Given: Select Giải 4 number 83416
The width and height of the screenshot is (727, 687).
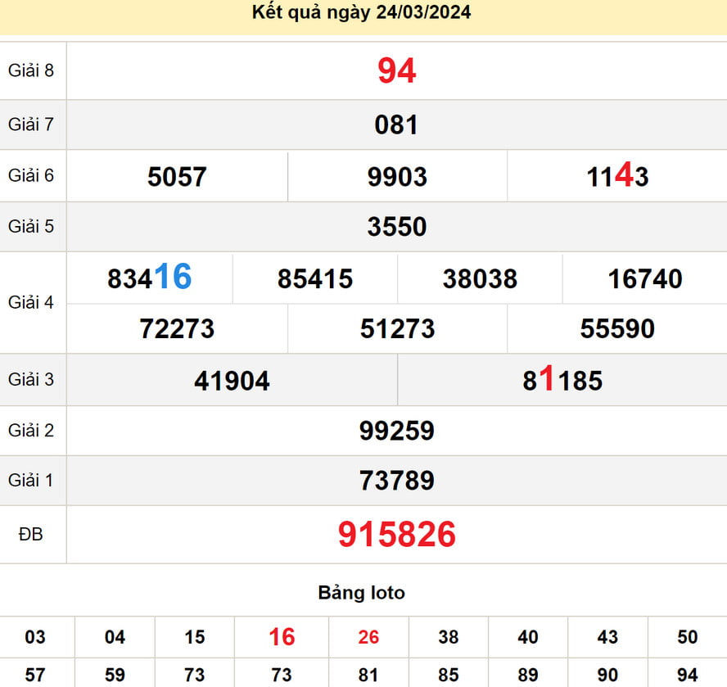Looking at the screenshot, I should click(x=150, y=278).
